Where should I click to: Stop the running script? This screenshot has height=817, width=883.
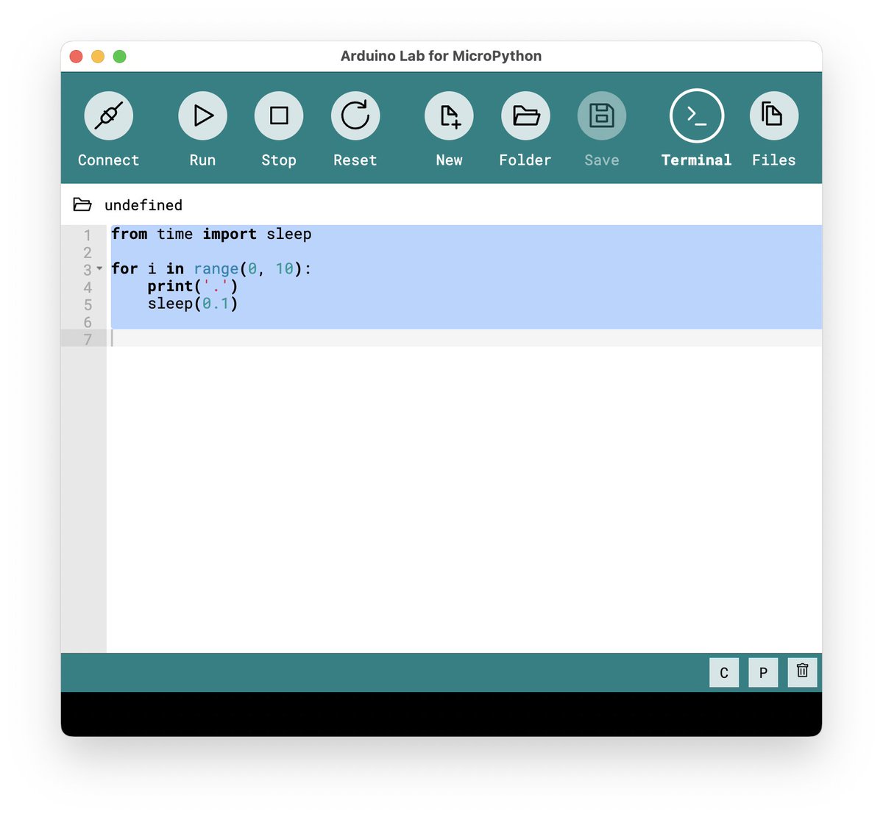279,115
